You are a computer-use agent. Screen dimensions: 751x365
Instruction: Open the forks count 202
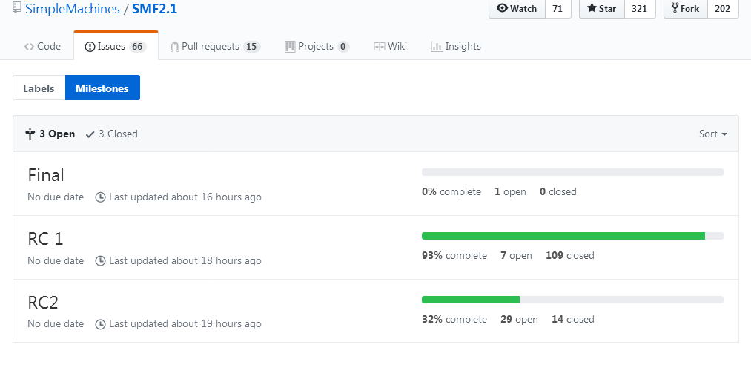tap(723, 8)
